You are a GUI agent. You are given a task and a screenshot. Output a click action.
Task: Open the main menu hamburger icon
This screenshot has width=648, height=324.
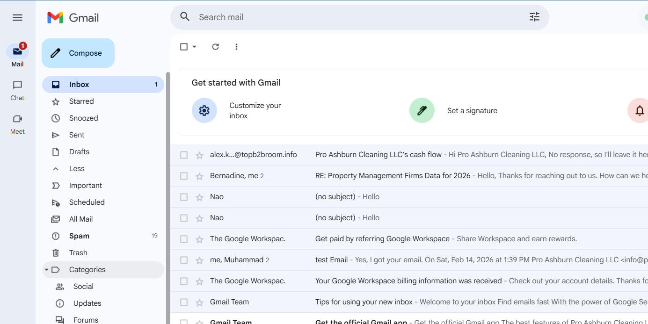[17, 18]
